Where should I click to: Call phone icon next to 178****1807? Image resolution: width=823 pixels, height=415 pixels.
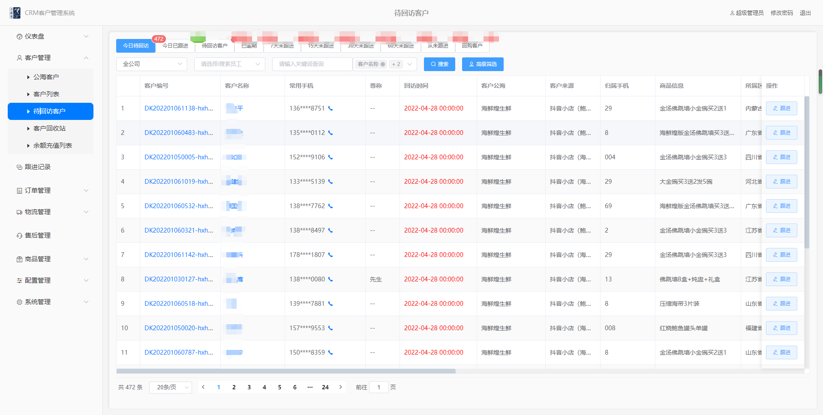[330, 255]
